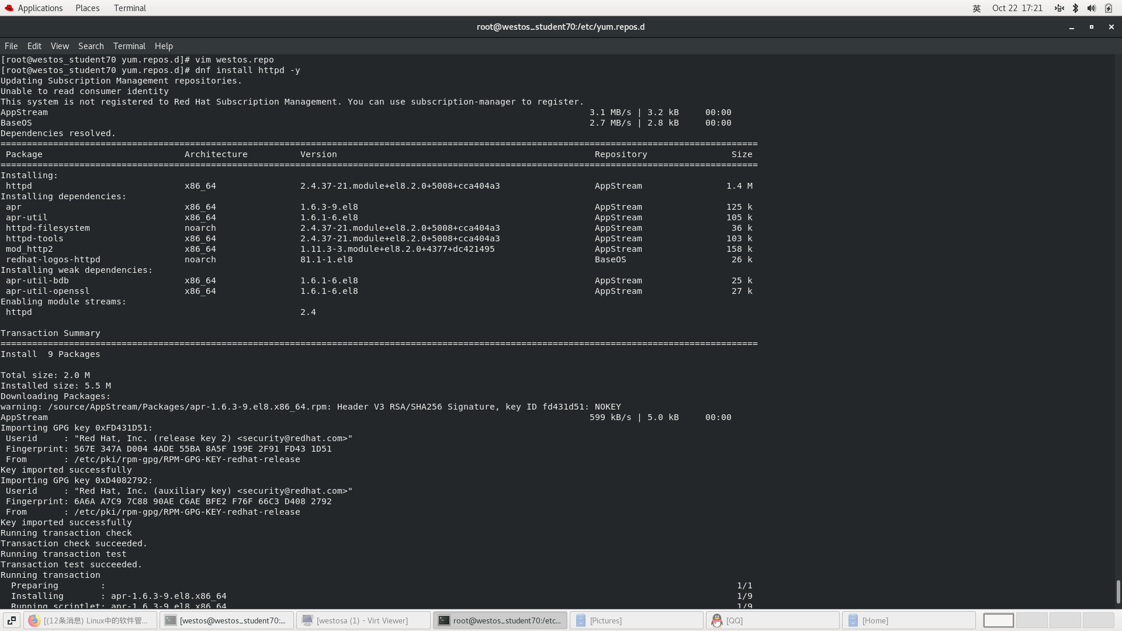This screenshot has height=631, width=1122.
Task: Click the 'redhat-logos-httpd' package name
Action: pos(53,259)
